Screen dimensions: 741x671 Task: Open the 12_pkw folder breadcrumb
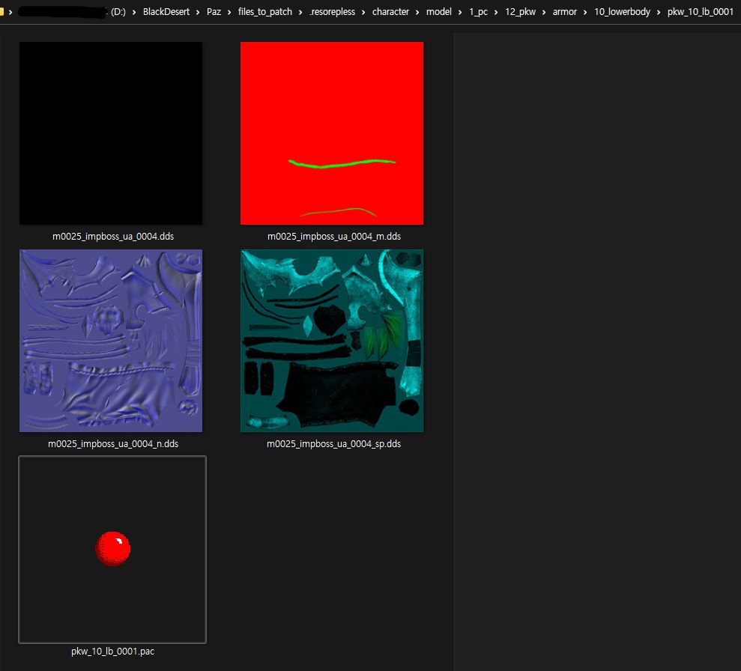pyautogui.click(x=521, y=12)
